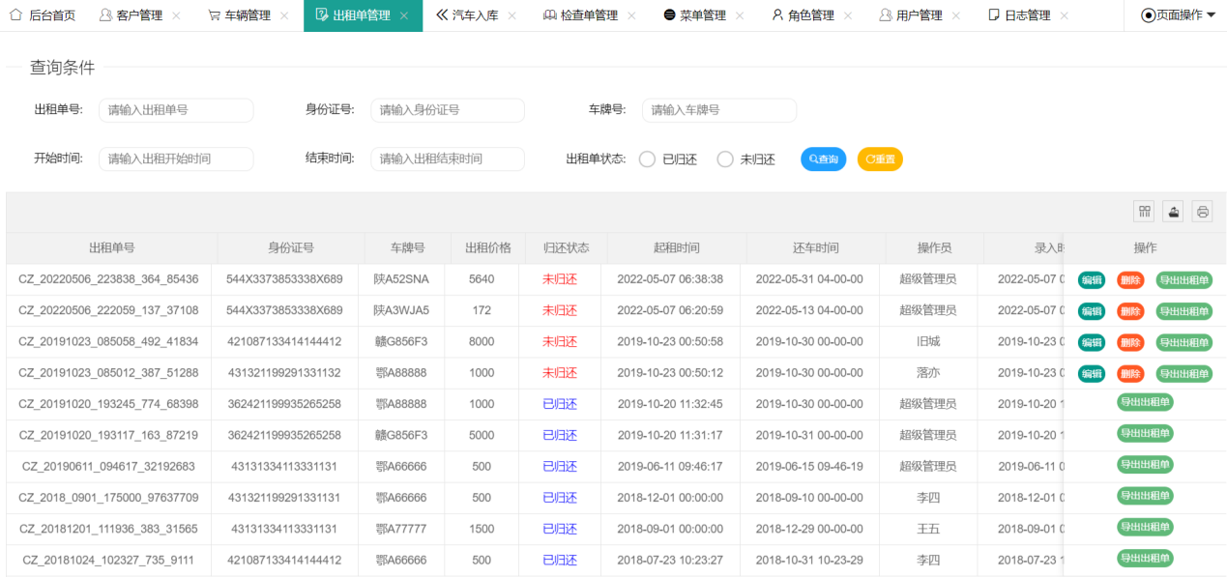
Task: Click the 起租时间 column header
Action: [x=677, y=248]
